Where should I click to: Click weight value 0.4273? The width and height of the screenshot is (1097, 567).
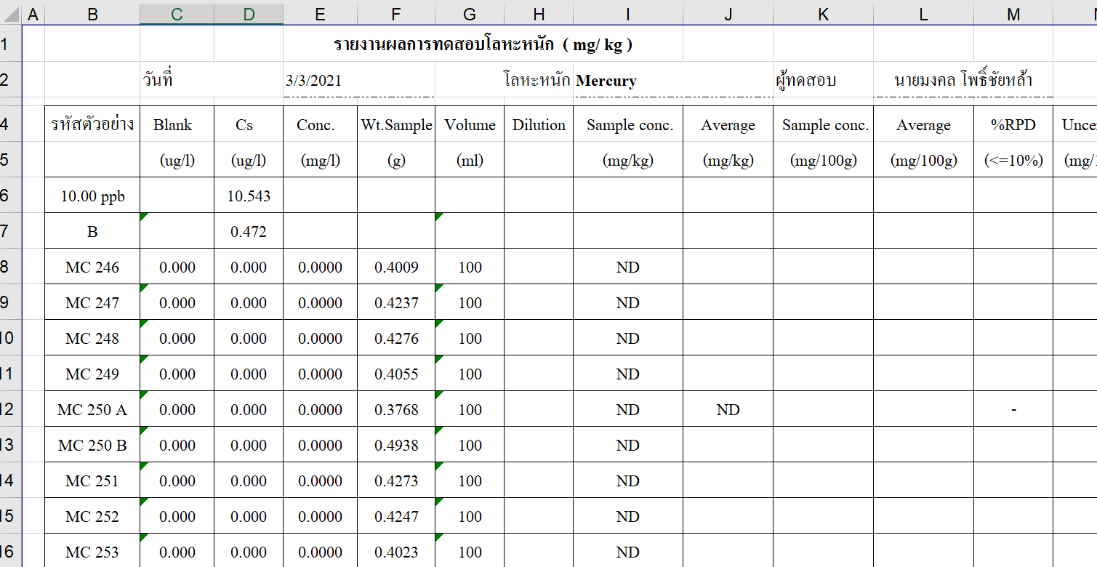click(x=396, y=480)
